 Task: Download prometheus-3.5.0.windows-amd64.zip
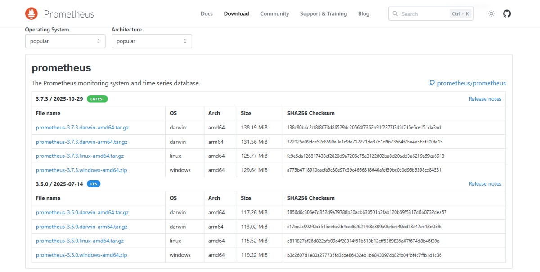(x=81, y=255)
